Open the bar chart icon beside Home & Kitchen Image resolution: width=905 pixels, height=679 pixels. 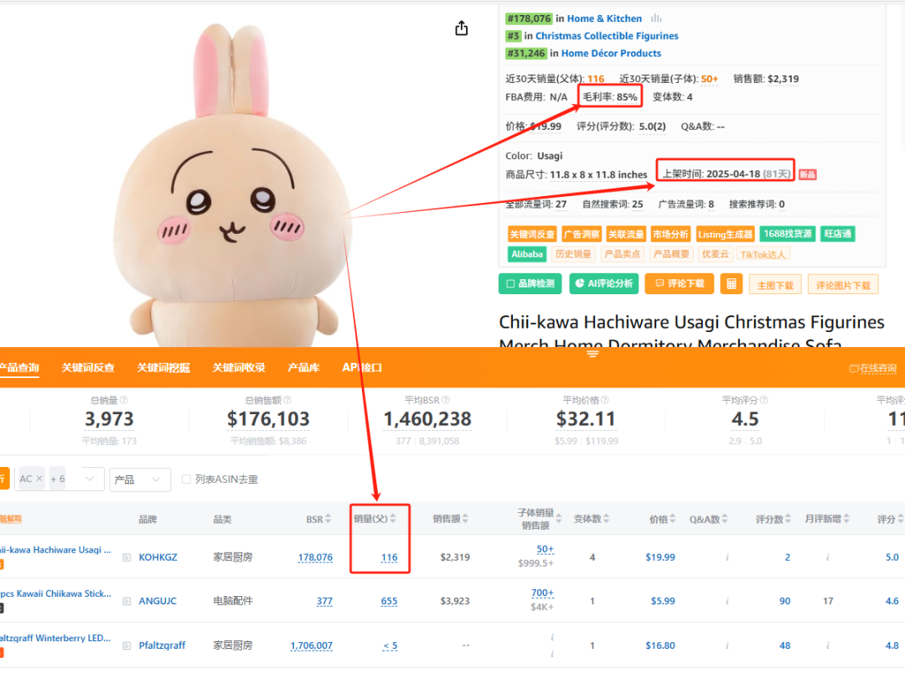656,18
